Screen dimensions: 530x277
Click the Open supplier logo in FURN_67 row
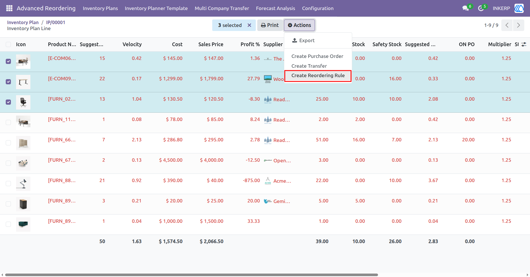(x=268, y=161)
